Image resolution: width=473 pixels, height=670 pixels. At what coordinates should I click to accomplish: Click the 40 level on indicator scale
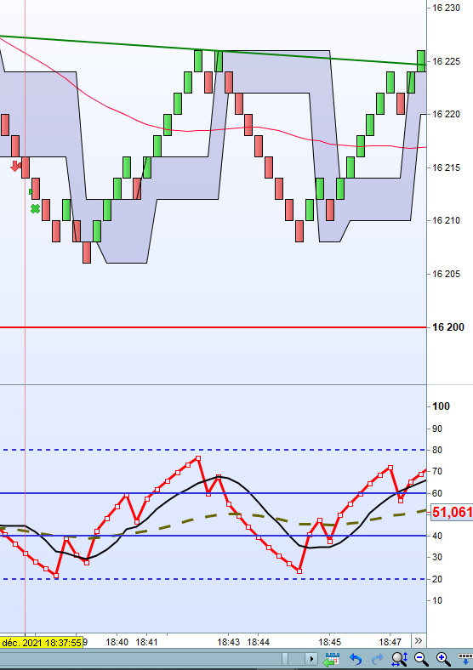point(437,536)
